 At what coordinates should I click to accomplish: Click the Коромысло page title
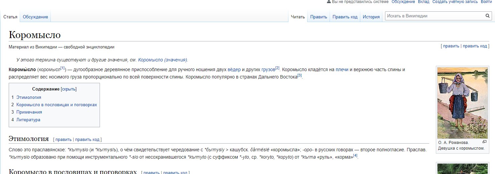(35, 35)
